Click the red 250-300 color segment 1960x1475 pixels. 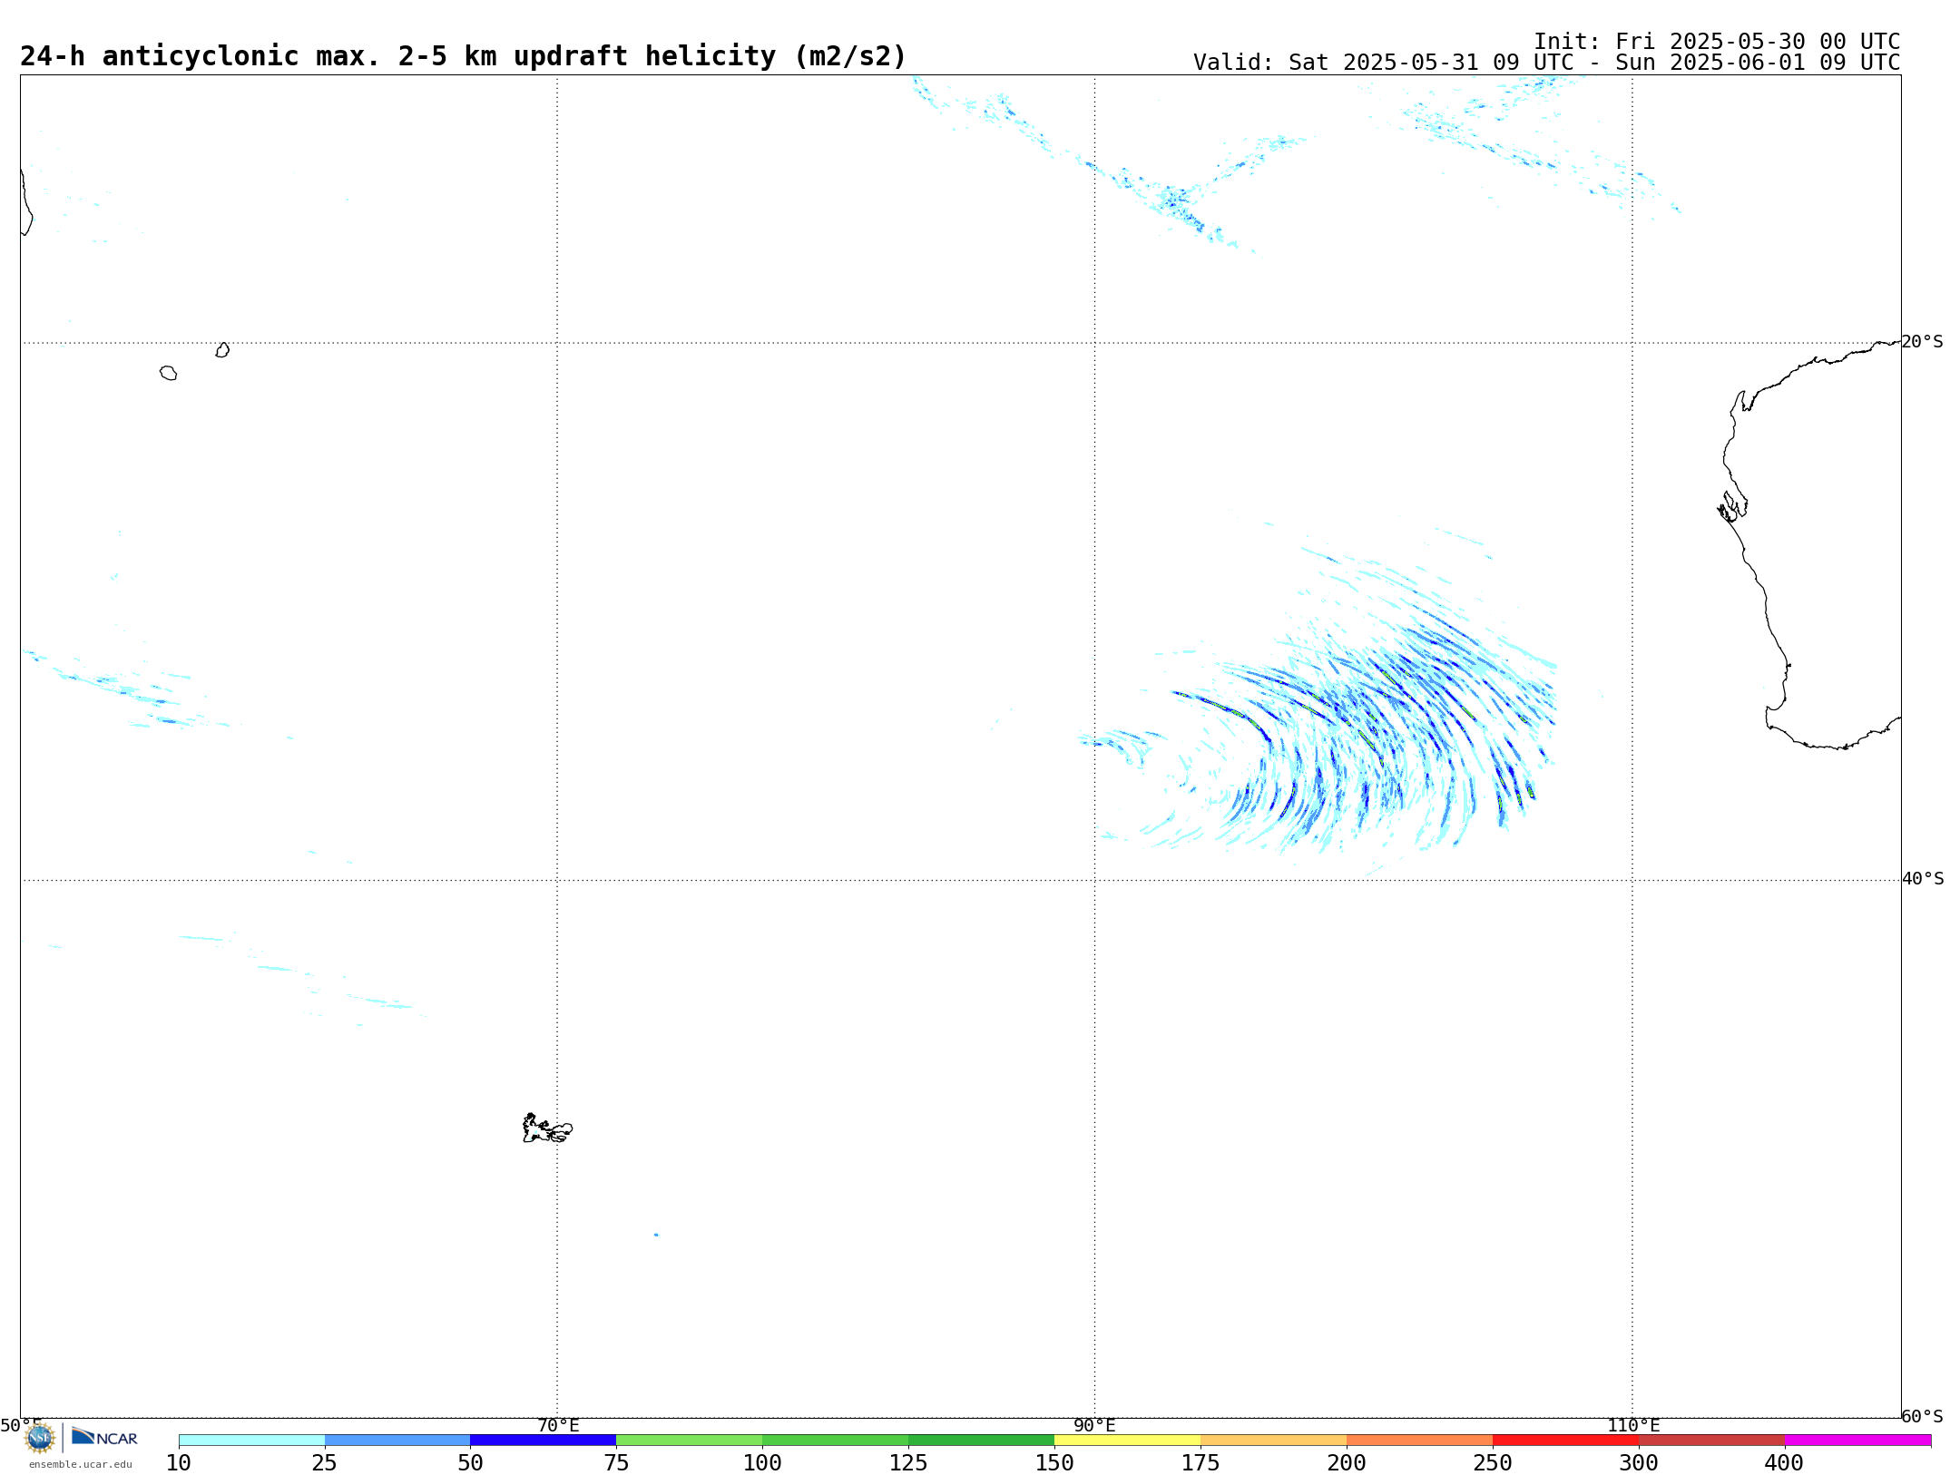(x=1565, y=1441)
